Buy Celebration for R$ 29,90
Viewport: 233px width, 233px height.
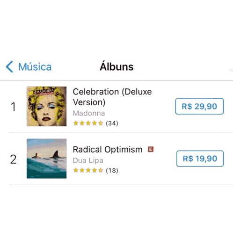[199, 106]
